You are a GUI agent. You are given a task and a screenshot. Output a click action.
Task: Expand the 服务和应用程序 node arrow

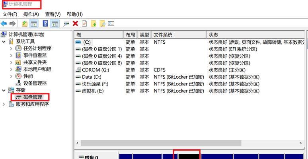[4, 104]
